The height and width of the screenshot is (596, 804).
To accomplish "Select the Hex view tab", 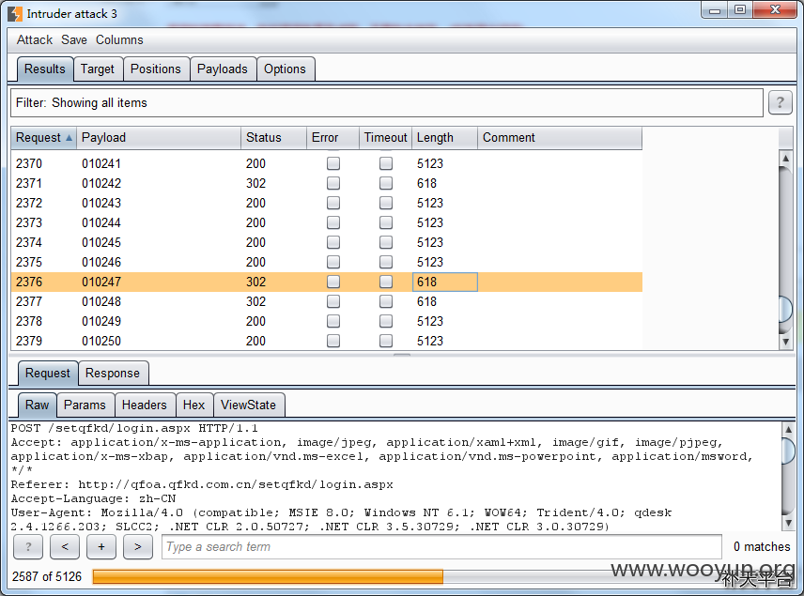I will (x=193, y=405).
